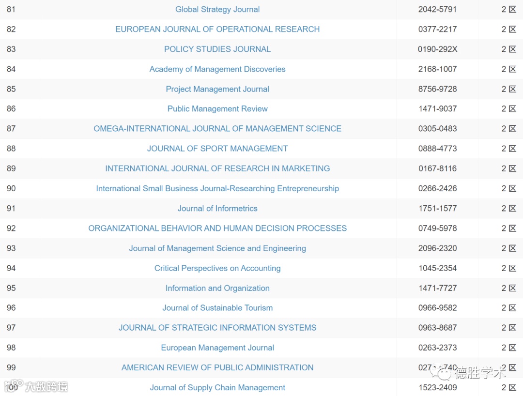Select ISSN 0266-2426

(x=437, y=188)
